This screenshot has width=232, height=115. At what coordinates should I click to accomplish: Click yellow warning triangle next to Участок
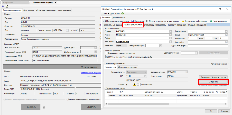pyautogui.click(x=134, y=84)
